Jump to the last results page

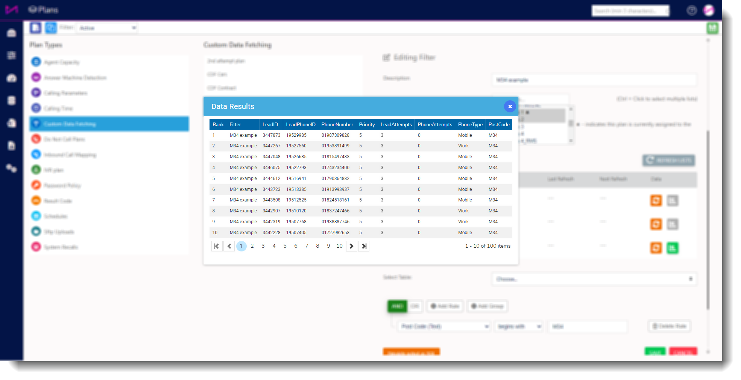pyautogui.click(x=364, y=246)
